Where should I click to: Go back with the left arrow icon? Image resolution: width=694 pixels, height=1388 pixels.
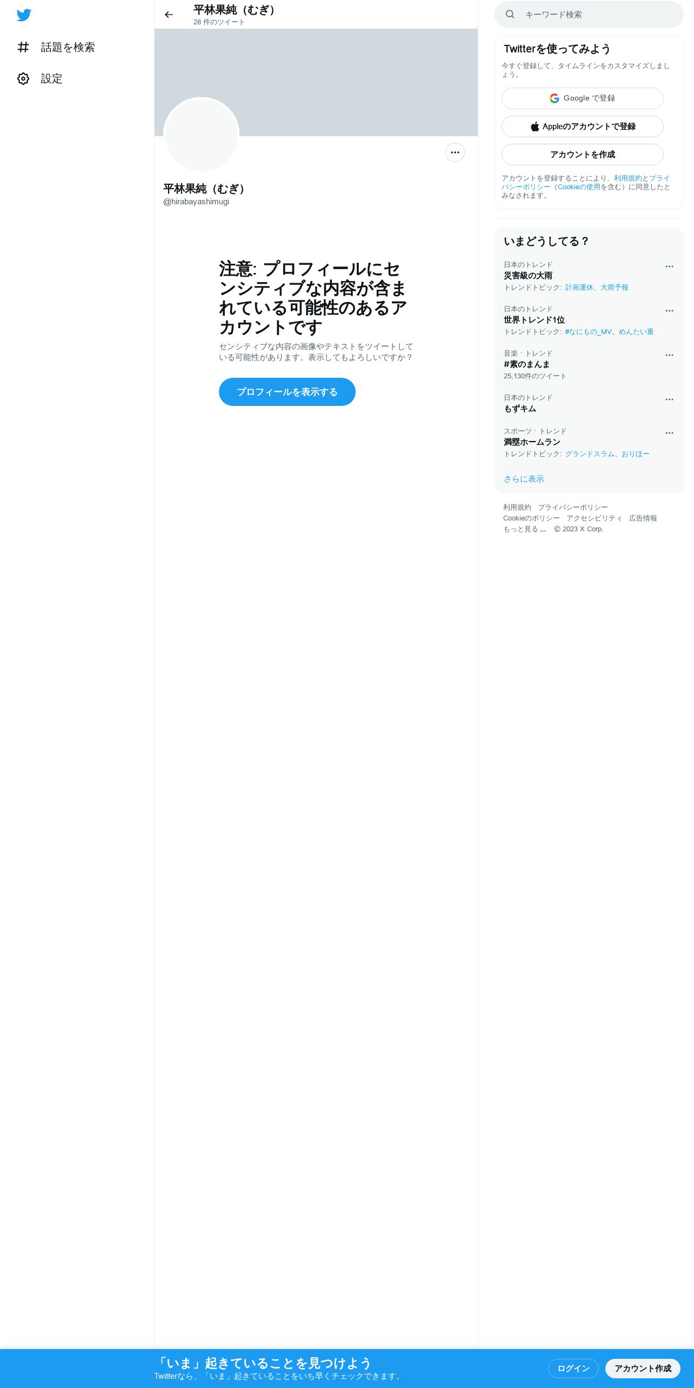169,15
